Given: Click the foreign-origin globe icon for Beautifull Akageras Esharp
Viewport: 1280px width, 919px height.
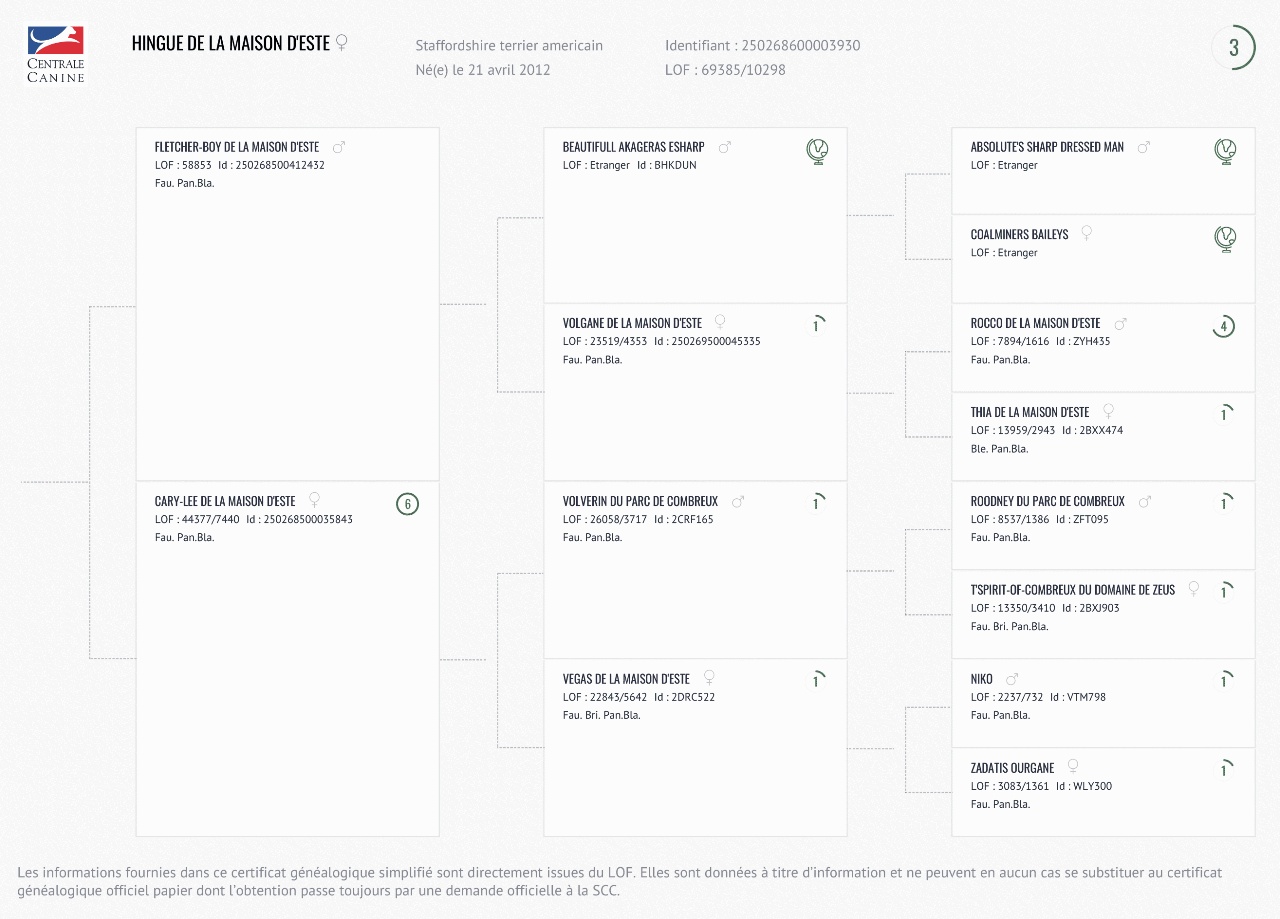Looking at the screenshot, I should coord(816,151).
